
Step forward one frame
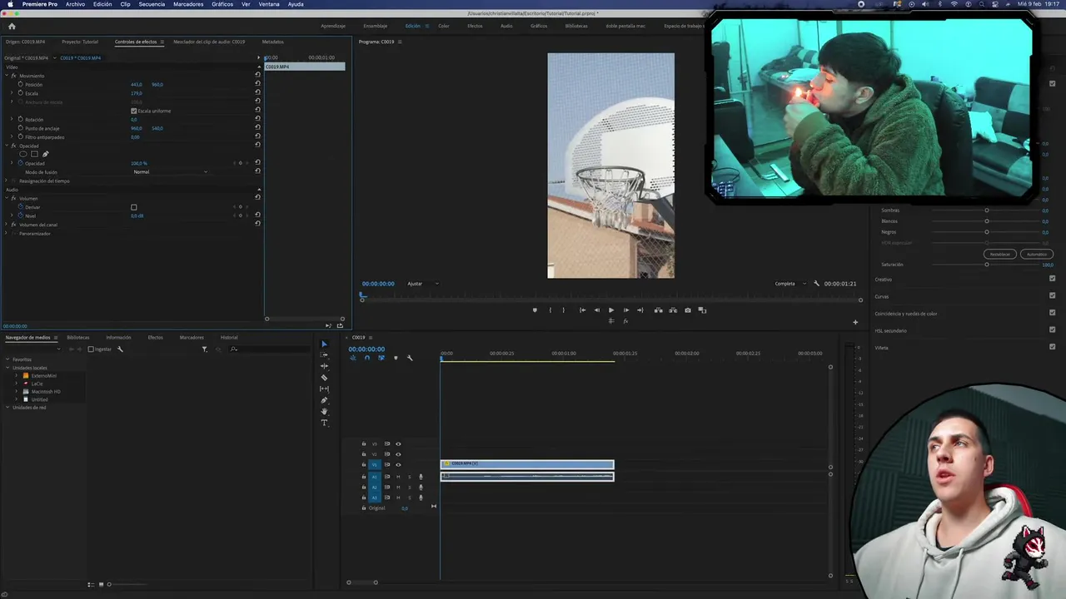626,310
